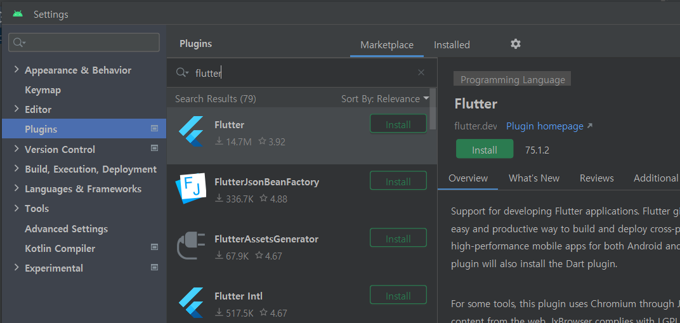Click project-level marker icon beside Experimental

coord(154,268)
